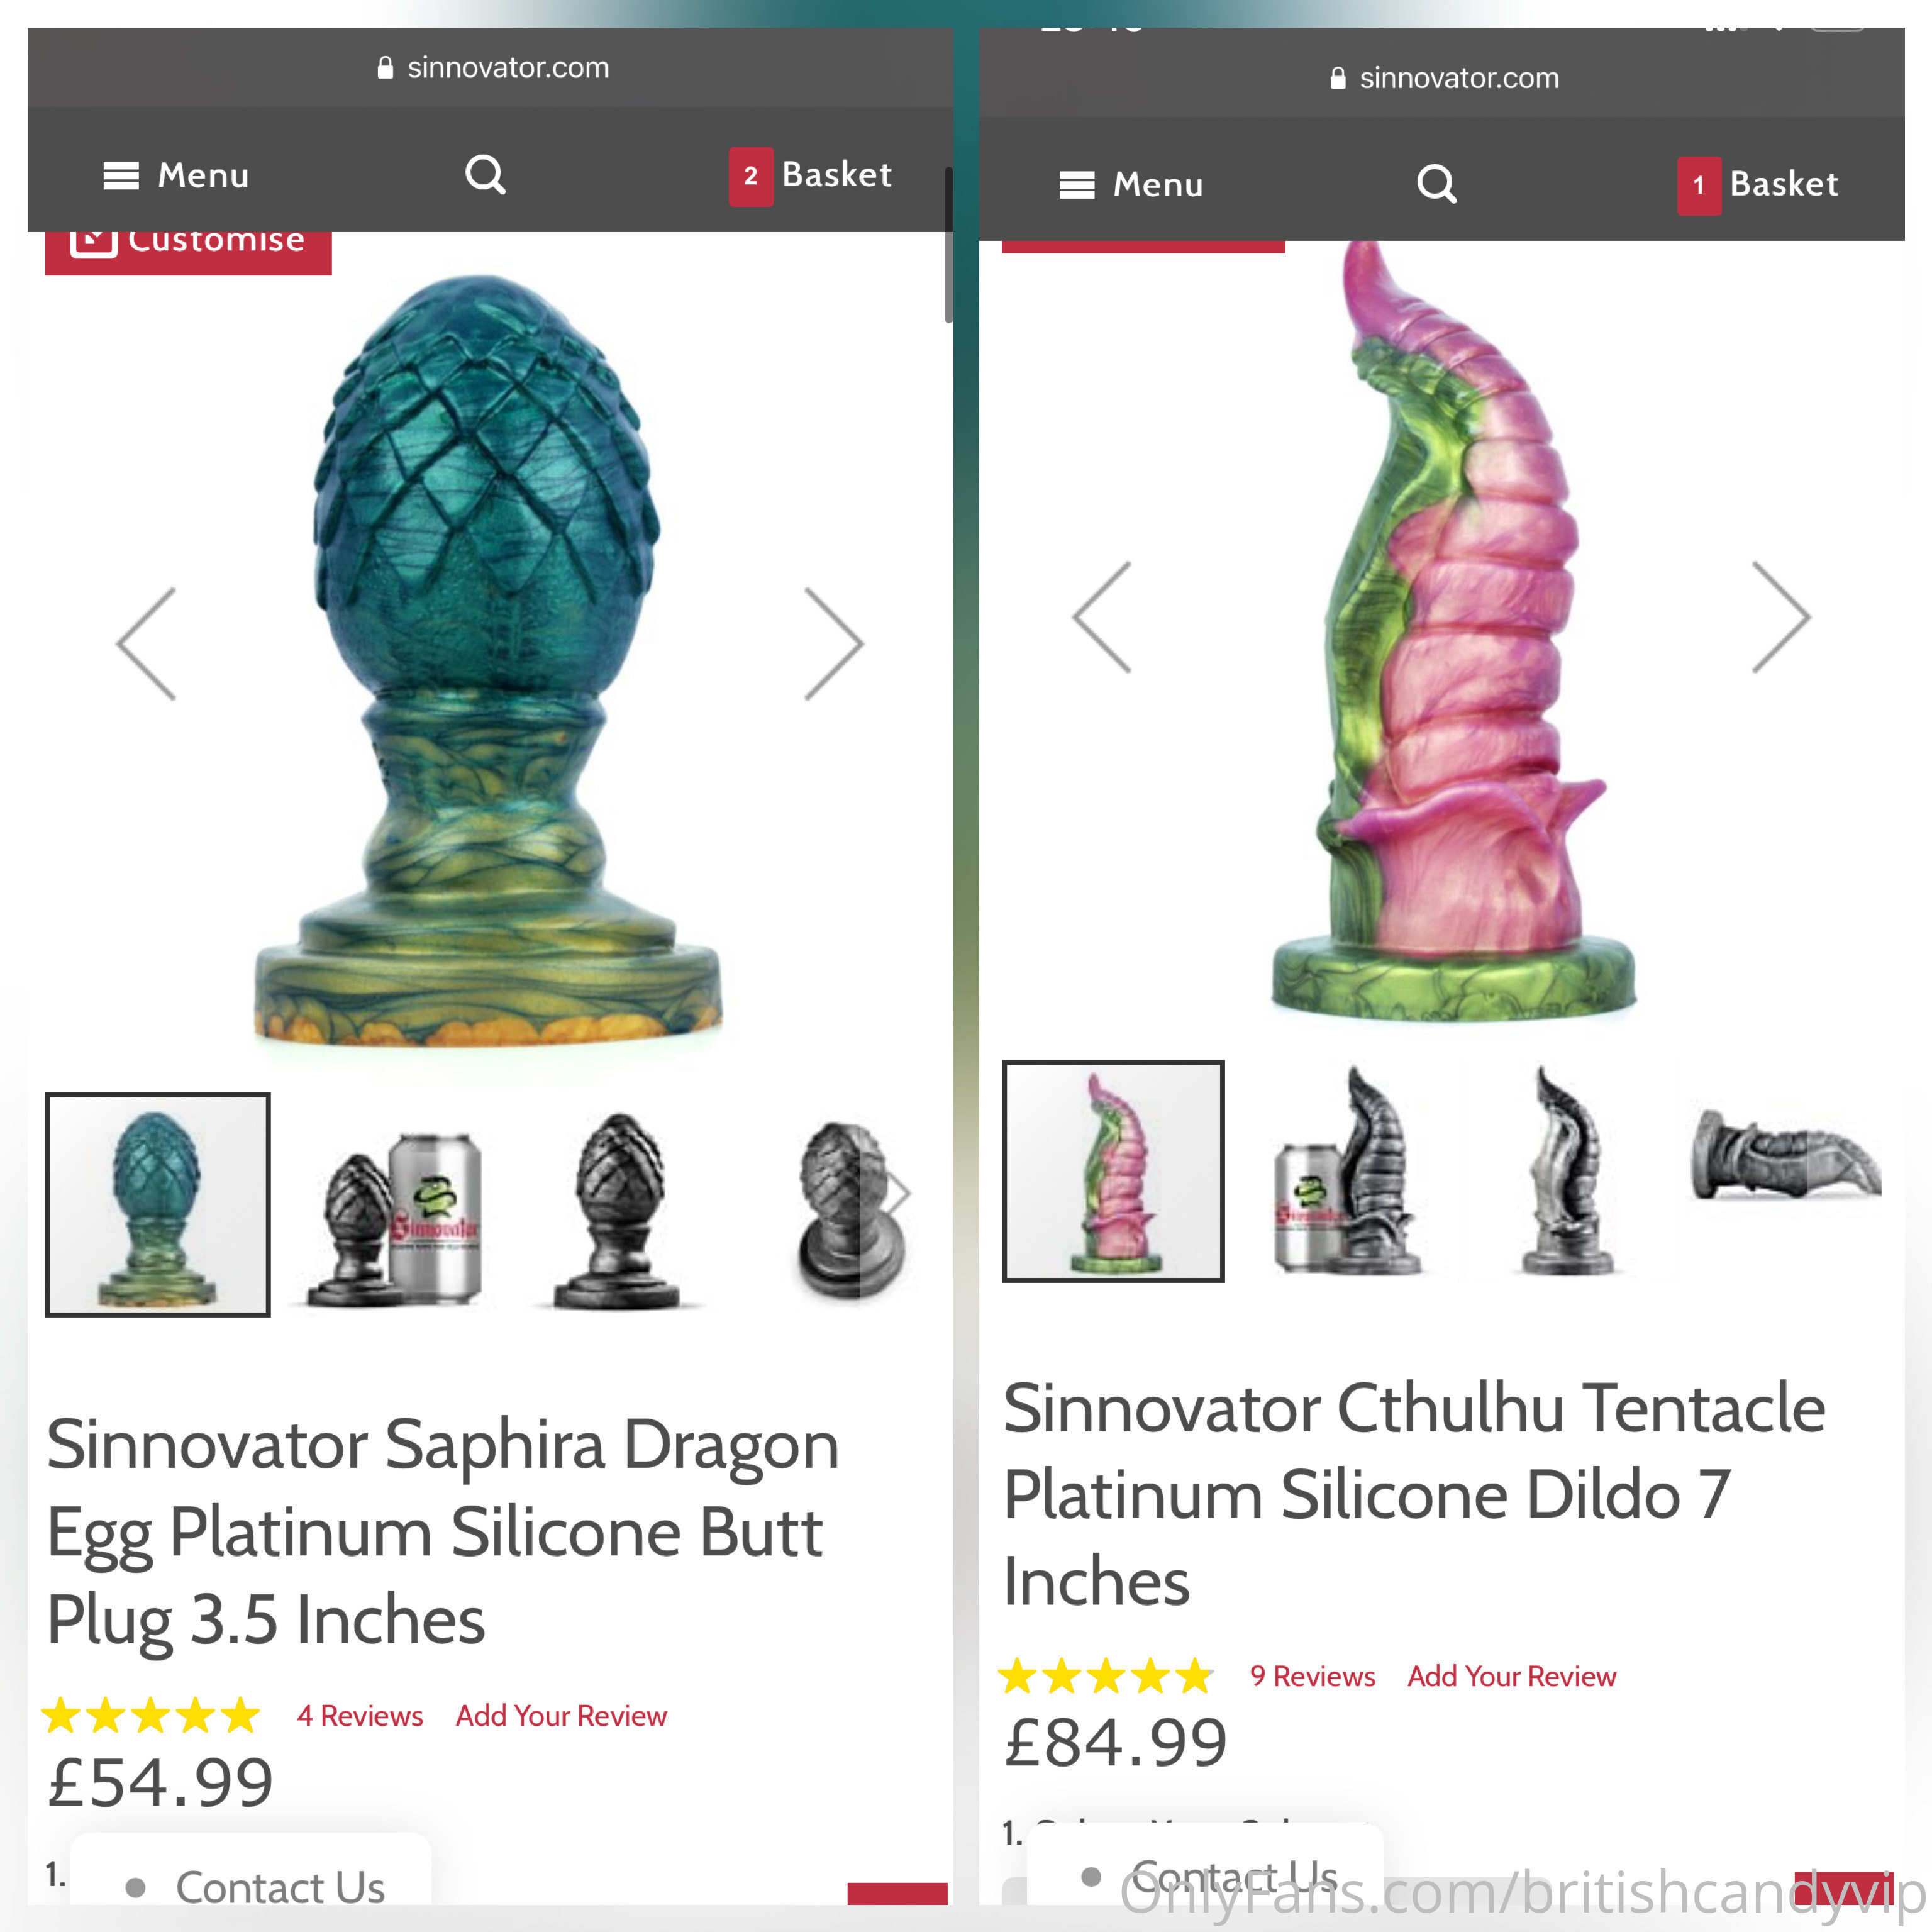
Task: Show next dragon egg product image
Action: coord(834,644)
